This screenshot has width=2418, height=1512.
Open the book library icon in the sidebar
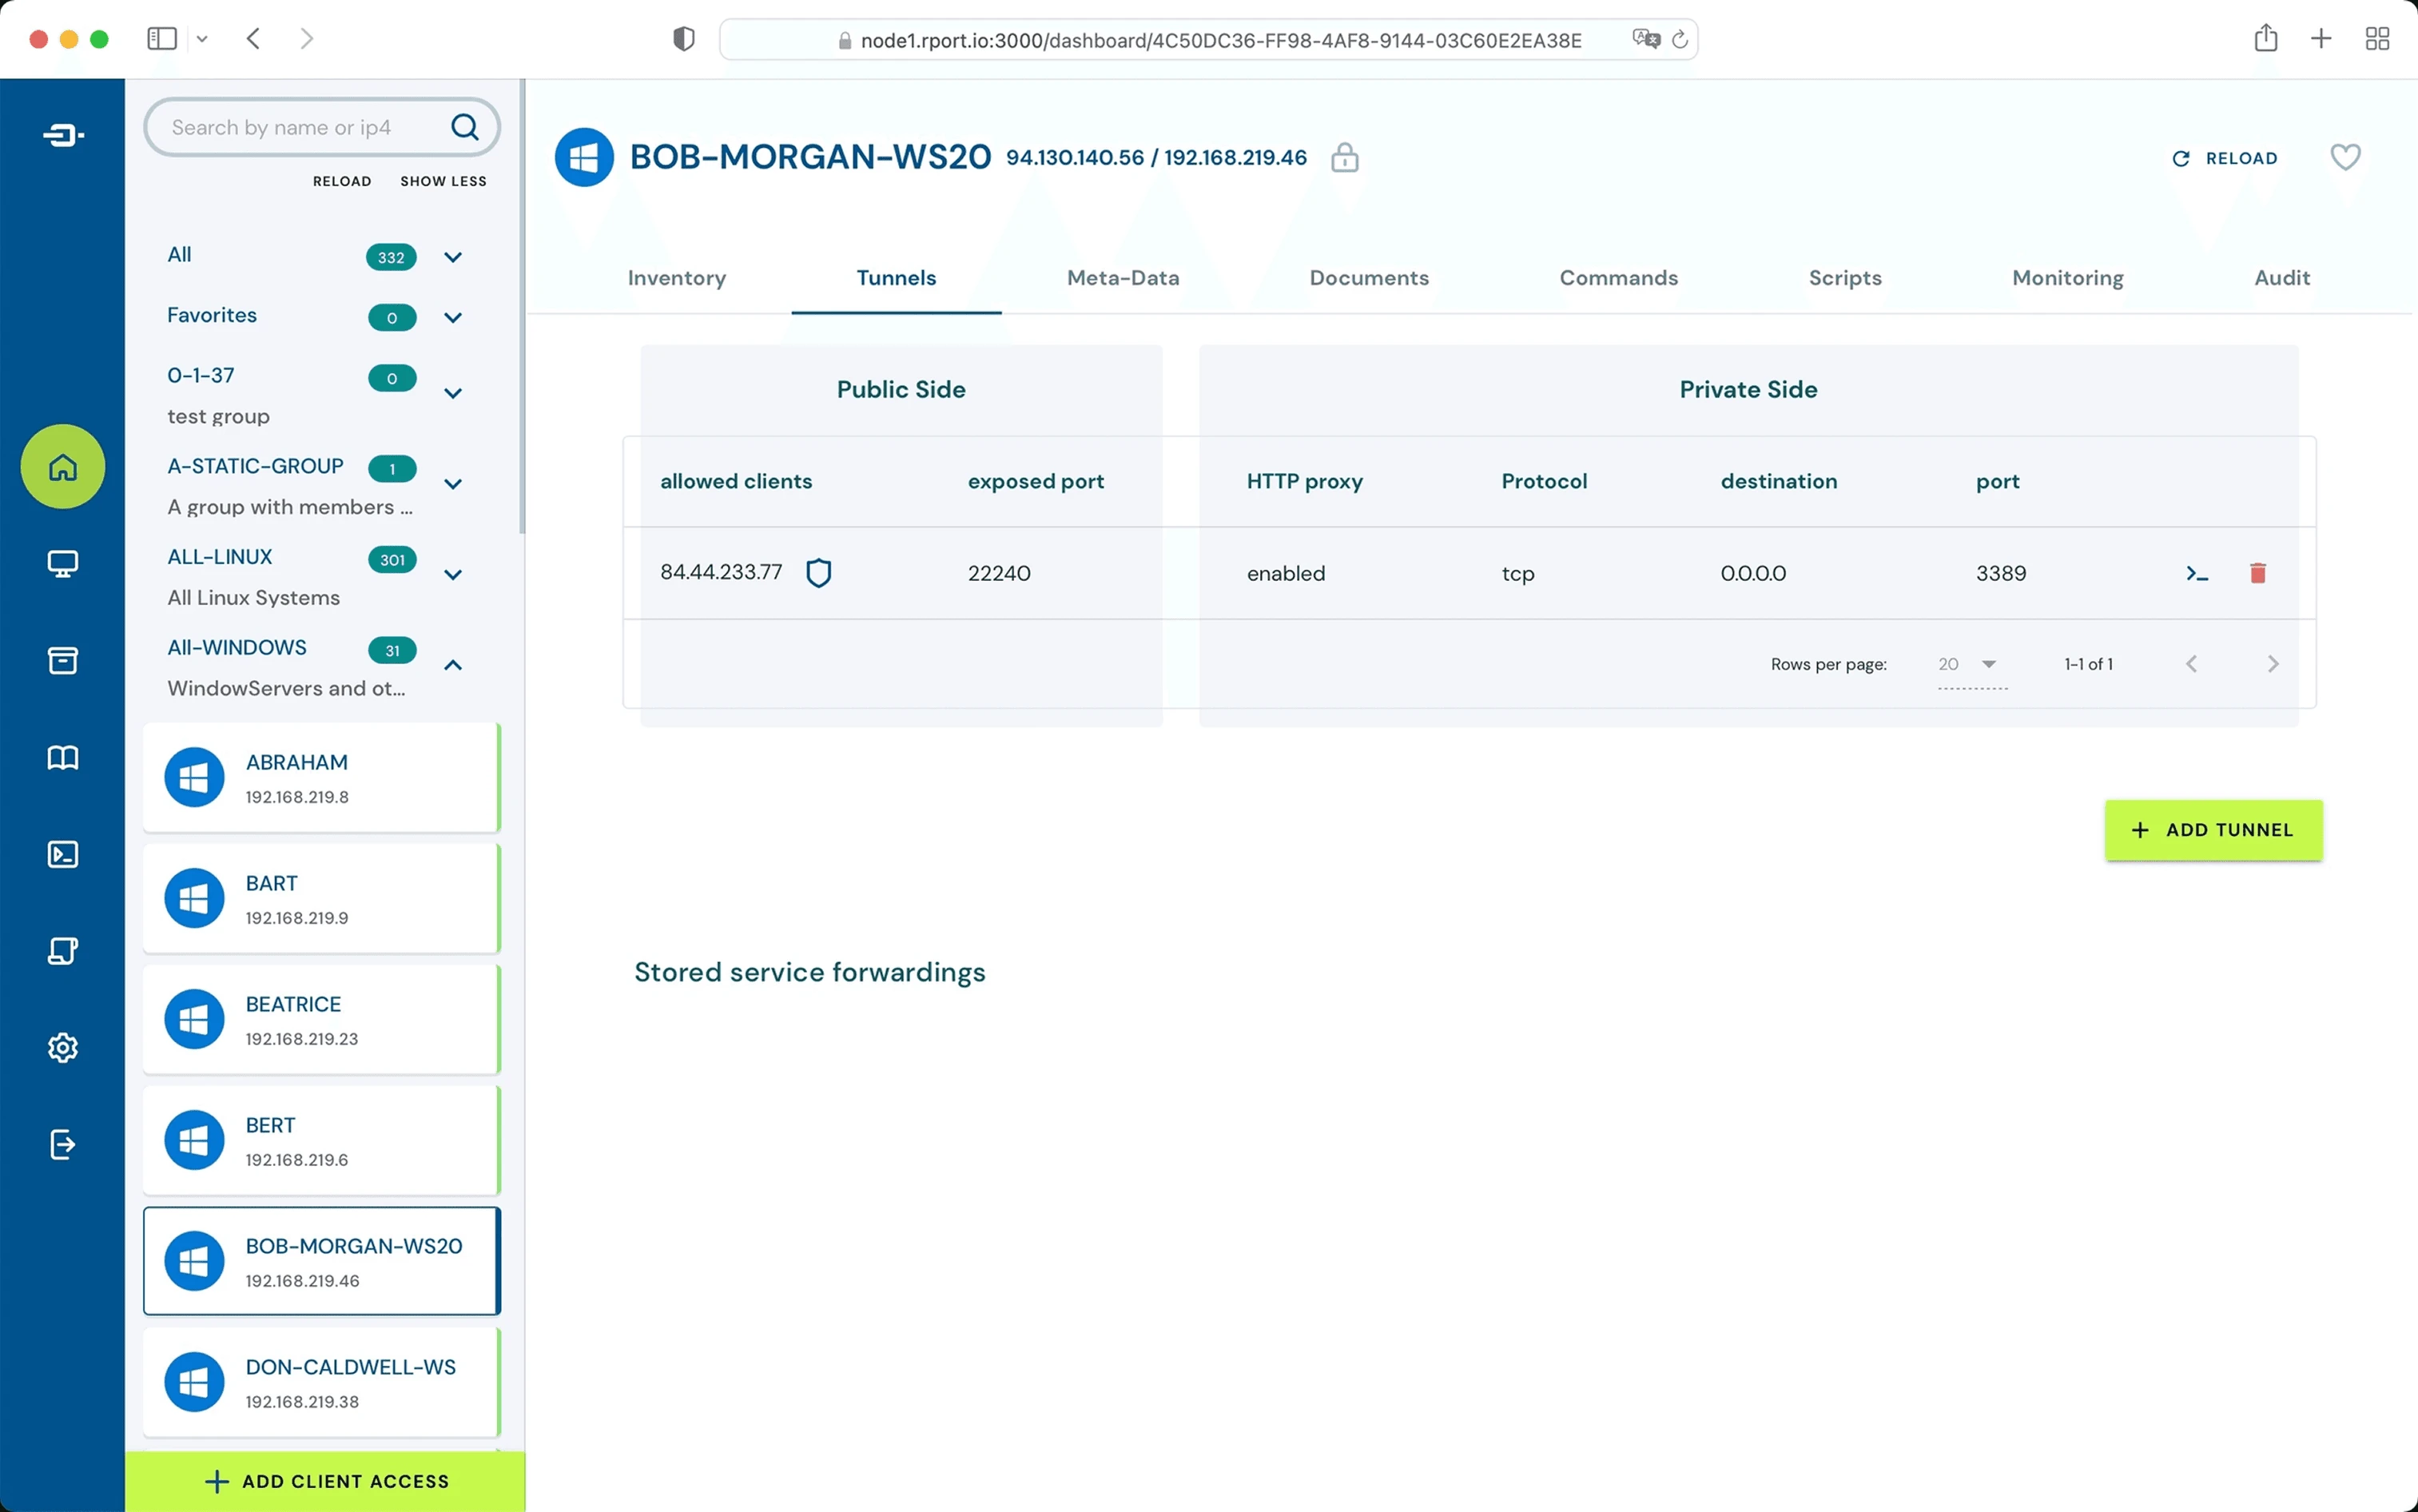pyautogui.click(x=62, y=758)
